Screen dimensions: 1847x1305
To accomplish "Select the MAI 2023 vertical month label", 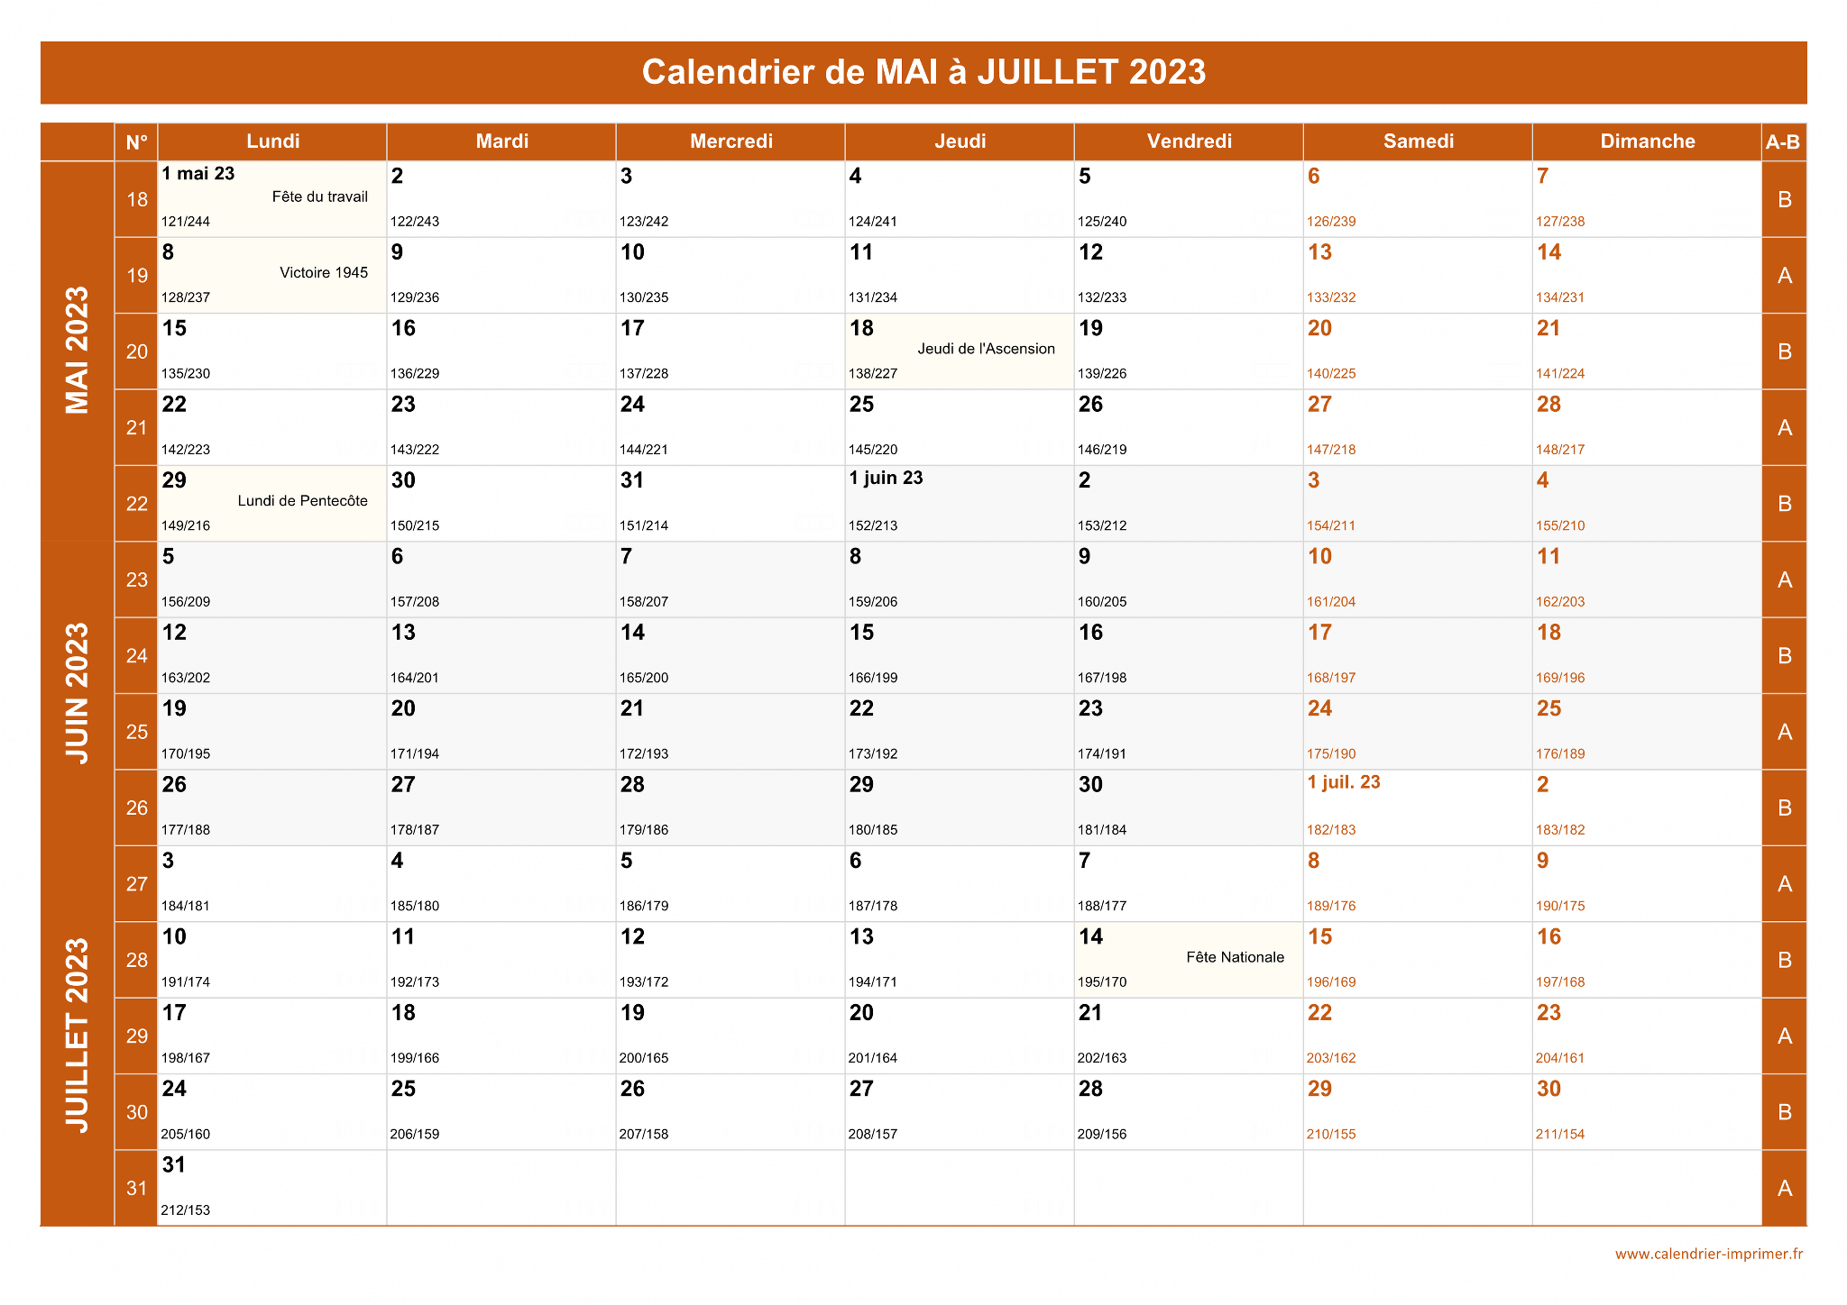I will click(x=78, y=351).
